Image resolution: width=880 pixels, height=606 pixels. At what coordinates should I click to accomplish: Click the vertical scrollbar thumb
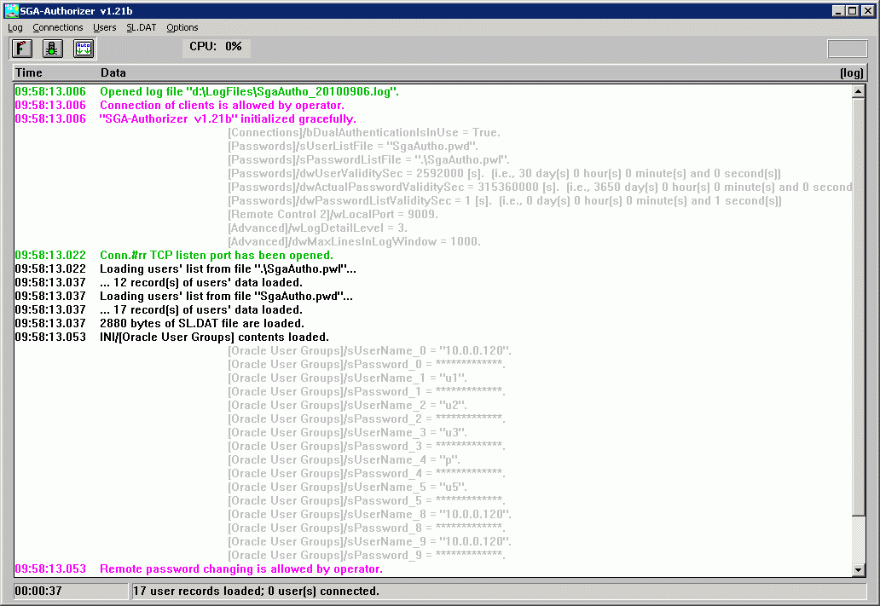[858, 307]
